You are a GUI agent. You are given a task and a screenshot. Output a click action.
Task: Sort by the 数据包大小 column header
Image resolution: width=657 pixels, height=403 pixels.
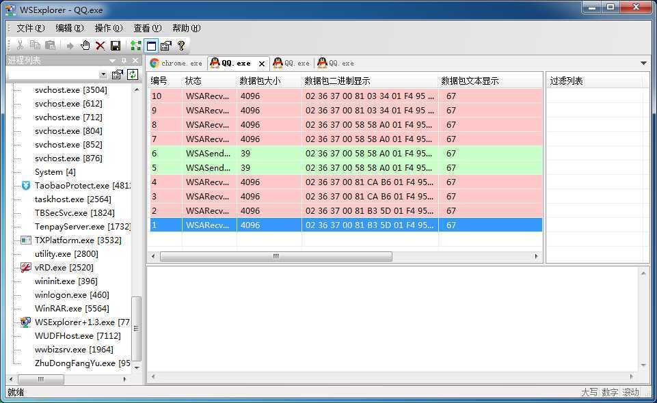pyautogui.click(x=269, y=81)
